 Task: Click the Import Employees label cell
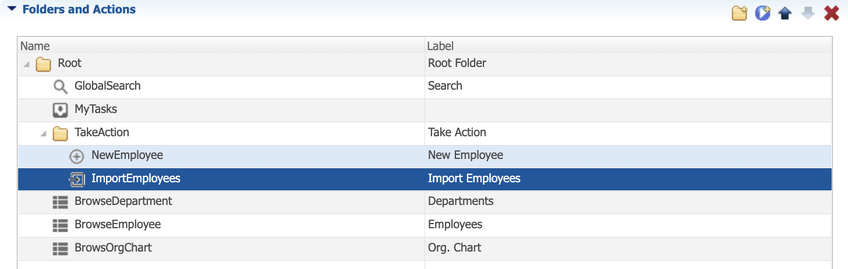click(628, 179)
